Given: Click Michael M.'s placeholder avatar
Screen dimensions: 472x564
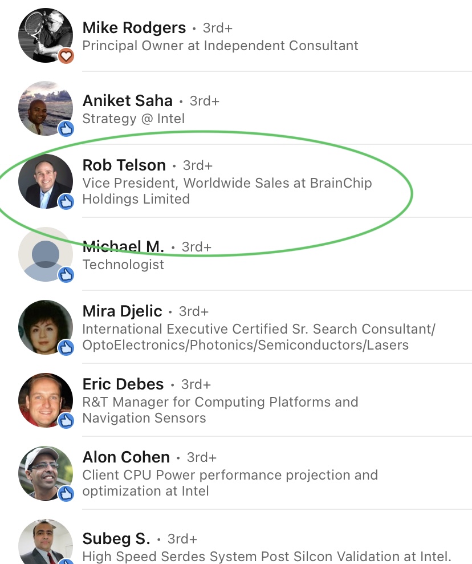Looking at the screenshot, I should click(x=44, y=254).
